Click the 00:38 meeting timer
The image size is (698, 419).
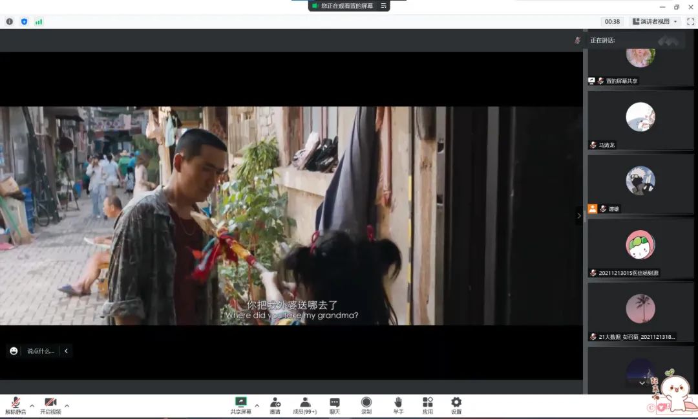click(x=612, y=21)
